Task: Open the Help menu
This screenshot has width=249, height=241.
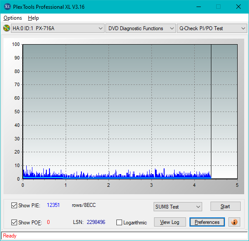Action: point(33,18)
